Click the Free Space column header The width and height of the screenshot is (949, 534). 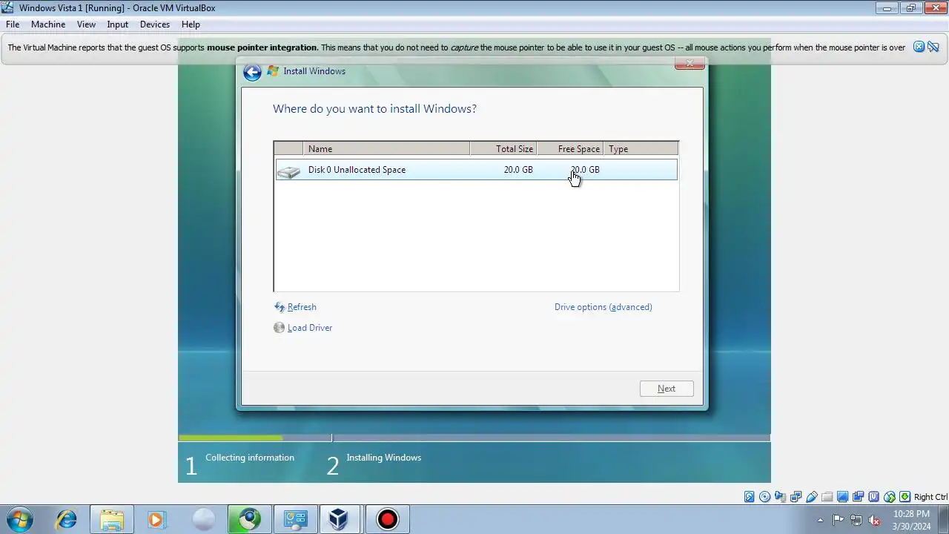click(x=570, y=149)
